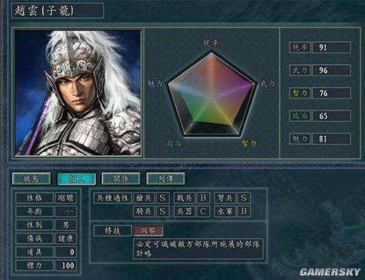Click the 水軍 aptitude B rating
This screenshot has height=280, width=365.
pyautogui.click(x=244, y=212)
